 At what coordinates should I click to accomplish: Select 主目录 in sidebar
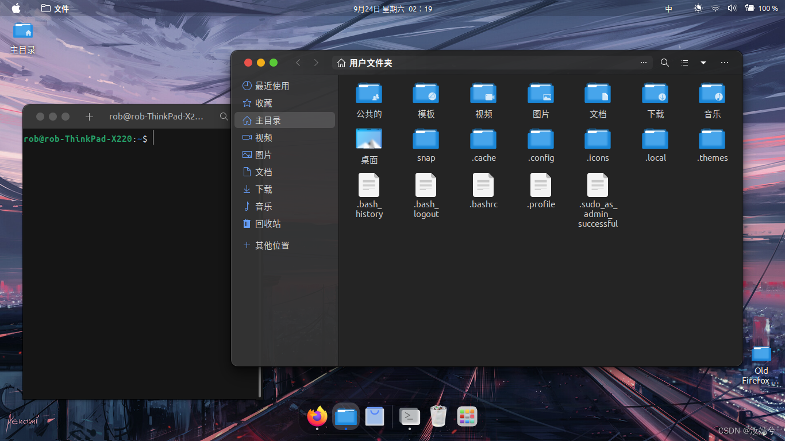pos(284,120)
